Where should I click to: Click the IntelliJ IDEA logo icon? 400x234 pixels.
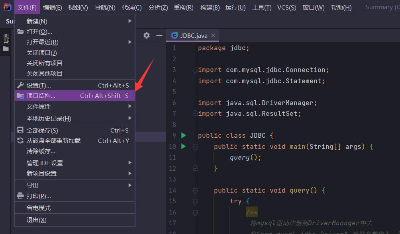[8, 7]
